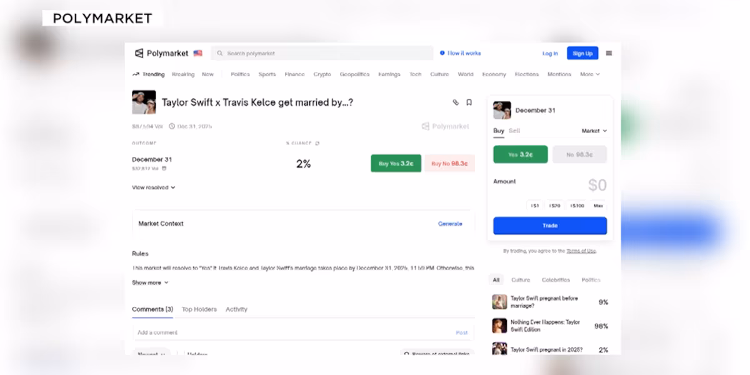Expand the View resolved section
The image size is (750, 375).
[x=153, y=187]
